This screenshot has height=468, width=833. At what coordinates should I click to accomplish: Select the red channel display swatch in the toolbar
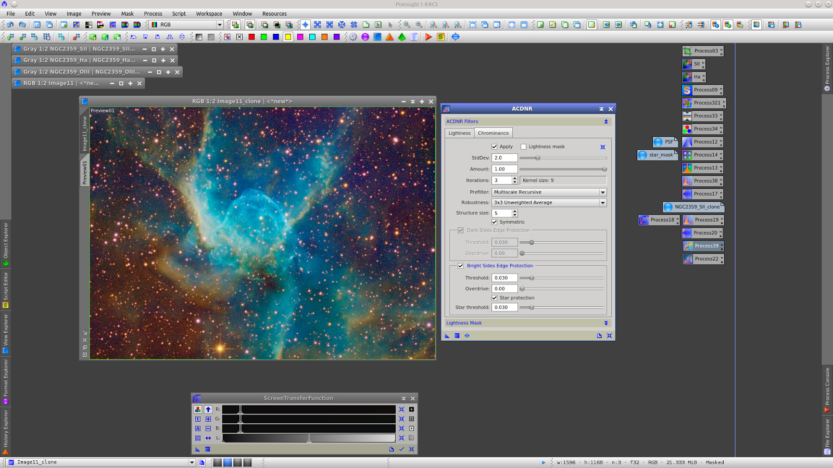click(251, 37)
